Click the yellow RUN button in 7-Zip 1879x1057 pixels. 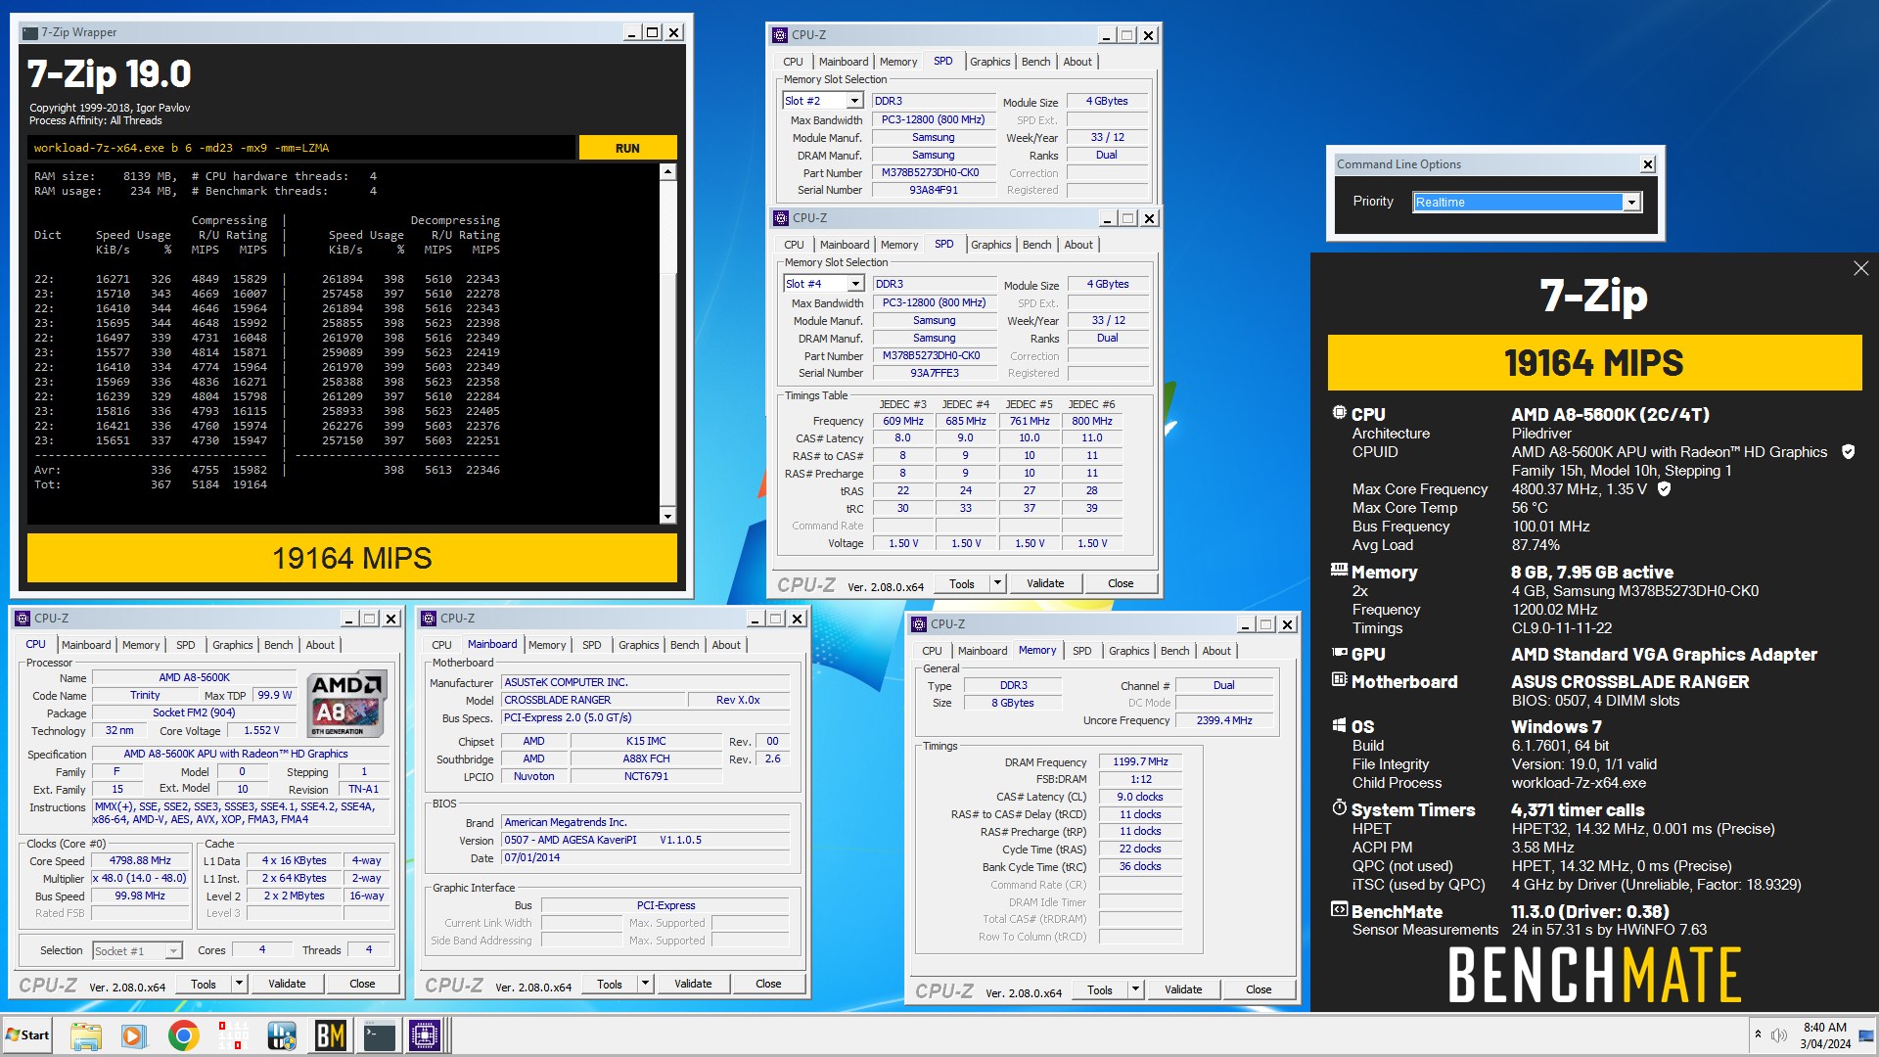pyautogui.click(x=627, y=148)
